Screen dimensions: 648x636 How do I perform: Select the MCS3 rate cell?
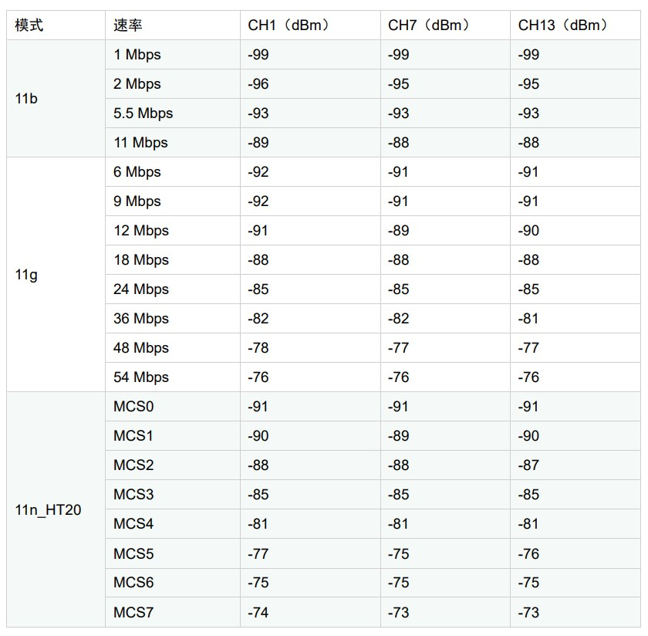tap(173, 495)
